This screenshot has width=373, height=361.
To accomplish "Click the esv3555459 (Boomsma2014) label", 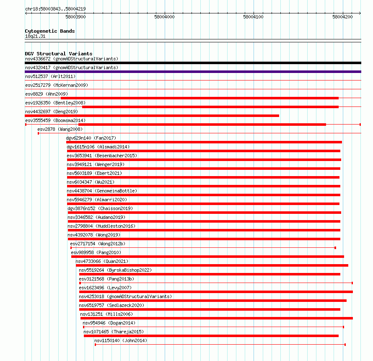I will 55,120.
